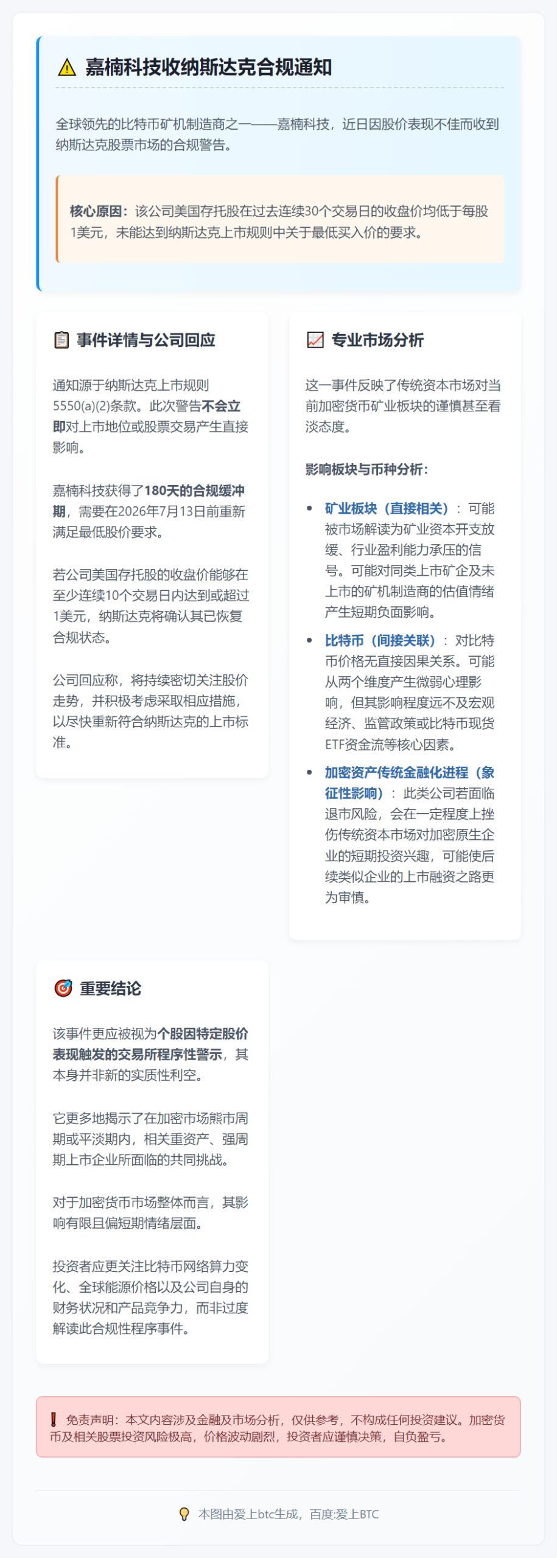Viewport: 557px width, 1558px height.
Task: Click the yellow warning triangle icon
Action: (67, 68)
